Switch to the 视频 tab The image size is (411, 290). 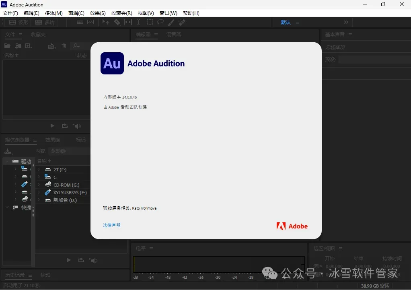coord(45,275)
